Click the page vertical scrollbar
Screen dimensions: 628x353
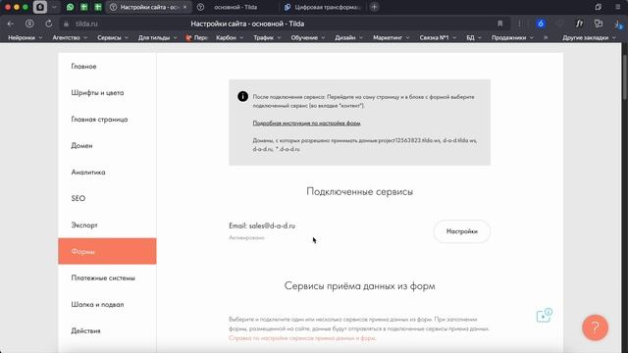click(625, 78)
